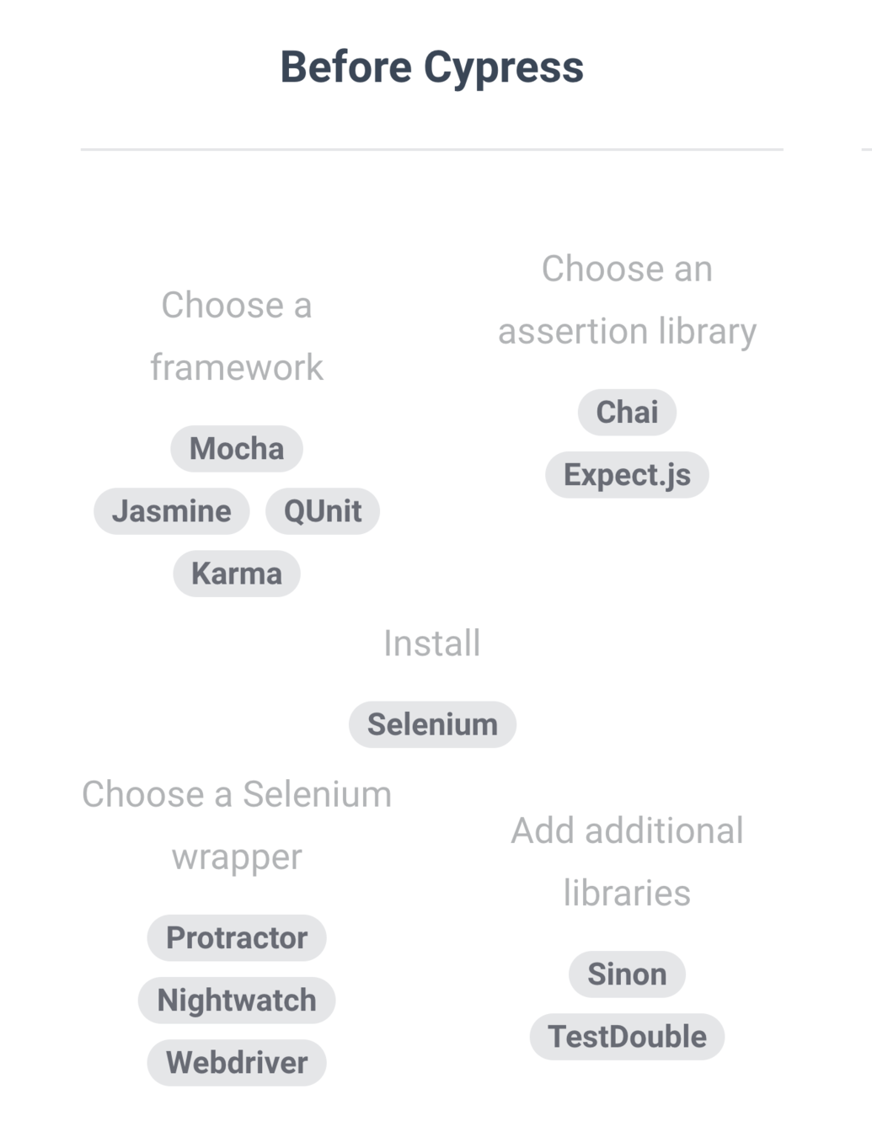The height and width of the screenshot is (1137, 872).
Task: Click the Before Cypress heading
Action: (x=431, y=67)
